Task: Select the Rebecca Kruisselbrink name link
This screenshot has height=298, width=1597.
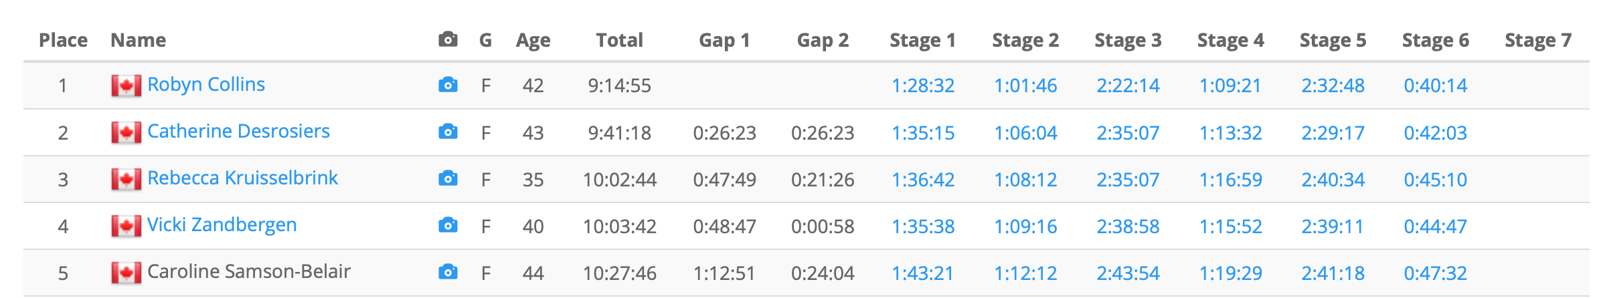Action: click(242, 178)
